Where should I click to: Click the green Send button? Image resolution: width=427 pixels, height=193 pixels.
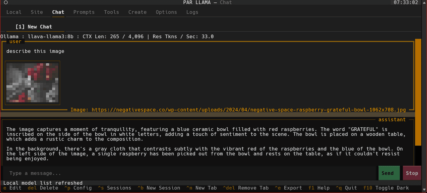pos(389,173)
